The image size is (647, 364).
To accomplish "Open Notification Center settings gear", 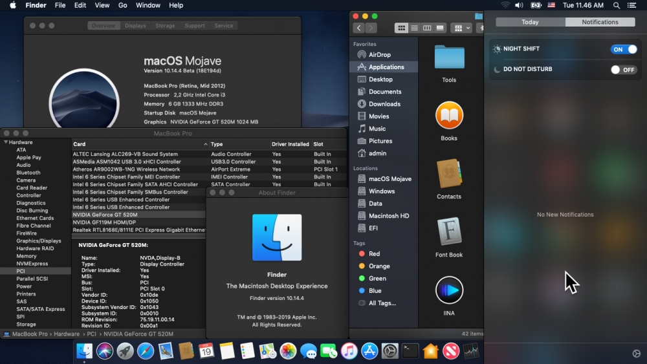I will (636, 353).
